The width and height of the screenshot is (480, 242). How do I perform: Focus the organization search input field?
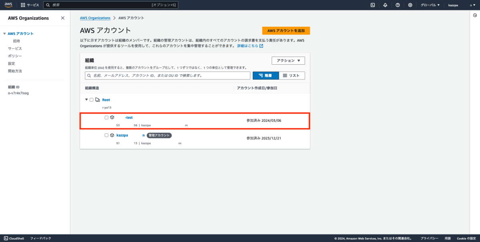point(168,75)
